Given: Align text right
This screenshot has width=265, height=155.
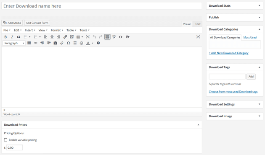Looking at the screenshot, I should pyautogui.click(x=58, y=37).
